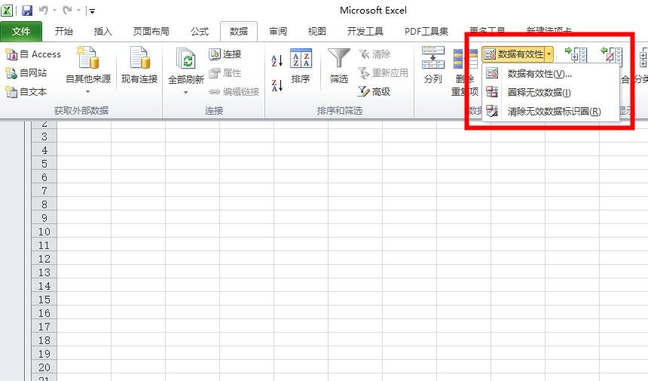
Task: Import data 自 Access
Action: (33, 54)
